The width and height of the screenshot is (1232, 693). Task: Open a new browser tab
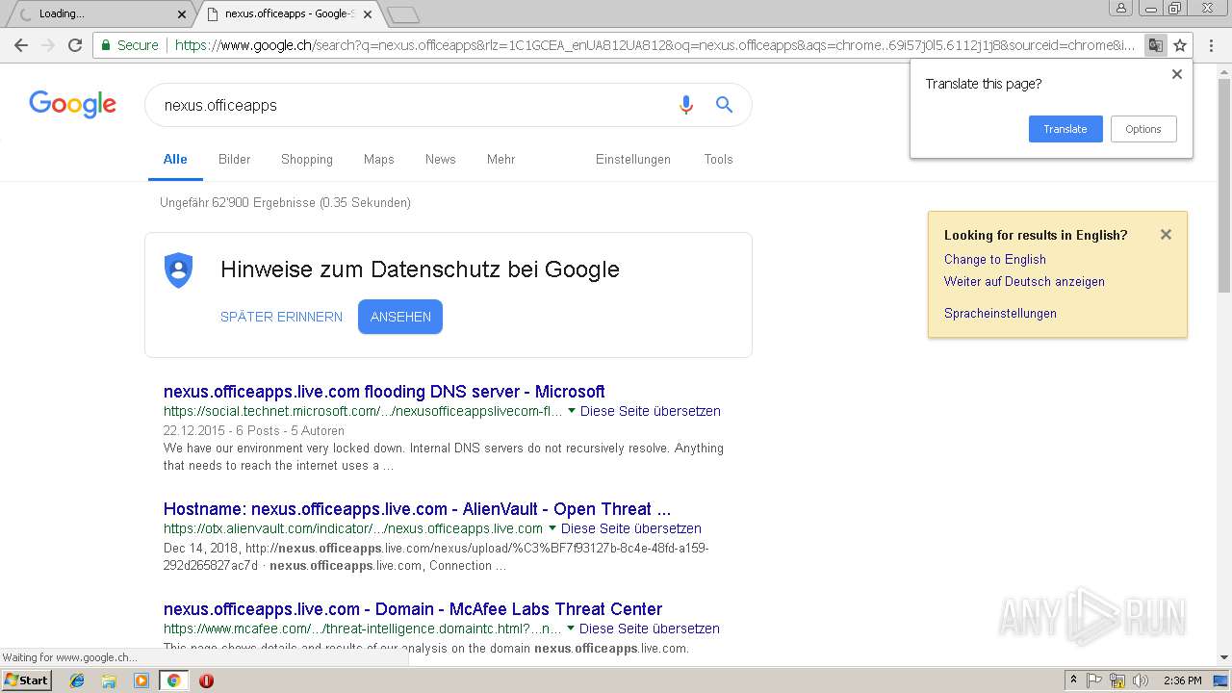point(403,14)
